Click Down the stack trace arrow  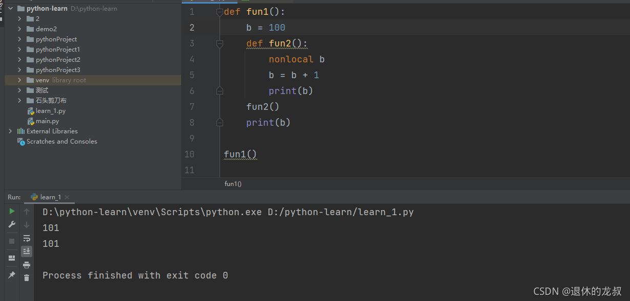tap(27, 224)
